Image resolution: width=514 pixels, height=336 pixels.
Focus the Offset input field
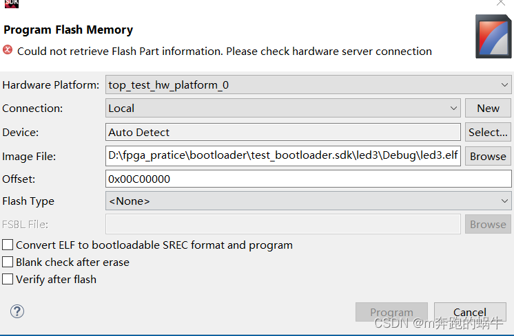[308, 179]
